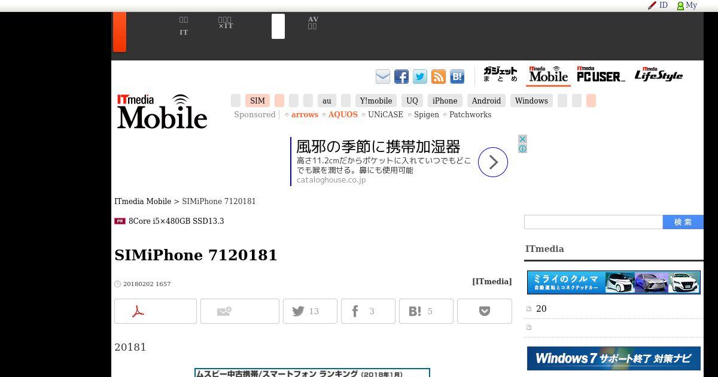Share on Facebook button with 3

tap(368, 311)
